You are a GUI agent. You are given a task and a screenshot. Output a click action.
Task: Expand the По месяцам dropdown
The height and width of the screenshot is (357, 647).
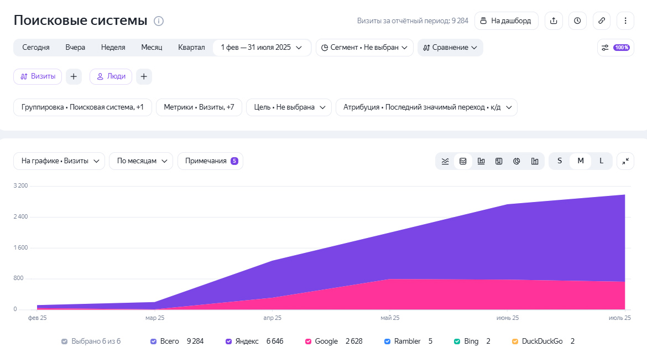[141, 161]
